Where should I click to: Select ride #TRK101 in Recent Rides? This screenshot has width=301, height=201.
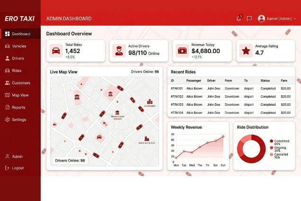point(177,88)
